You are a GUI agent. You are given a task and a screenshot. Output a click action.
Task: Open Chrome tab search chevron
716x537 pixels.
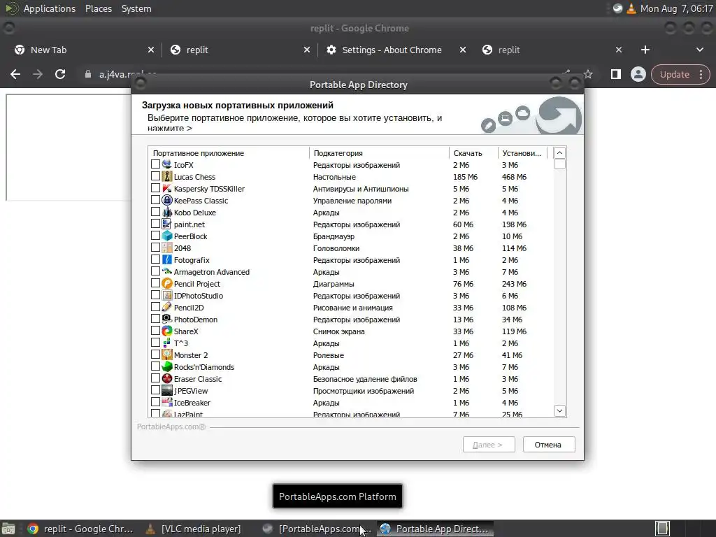(699, 50)
